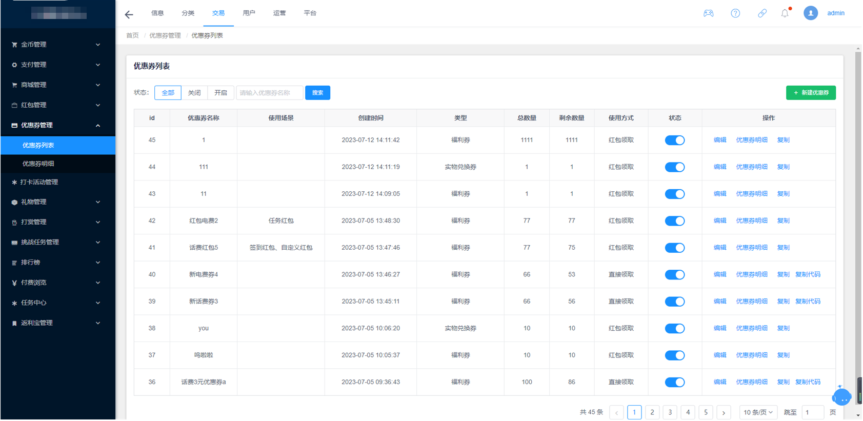The image size is (863, 421).
Task: Toggle status switch for coupon id 45
Action: point(674,140)
